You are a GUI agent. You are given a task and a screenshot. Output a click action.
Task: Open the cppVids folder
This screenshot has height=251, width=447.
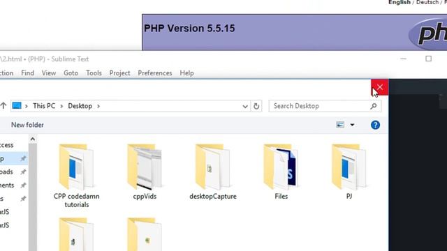pyautogui.click(x=145, y=172)
